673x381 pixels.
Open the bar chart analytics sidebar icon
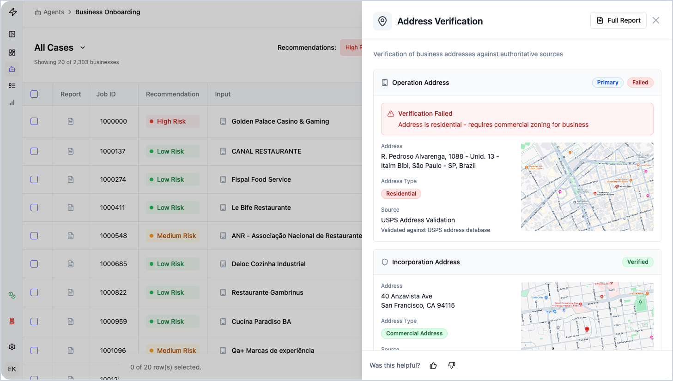tap(12, 102)
